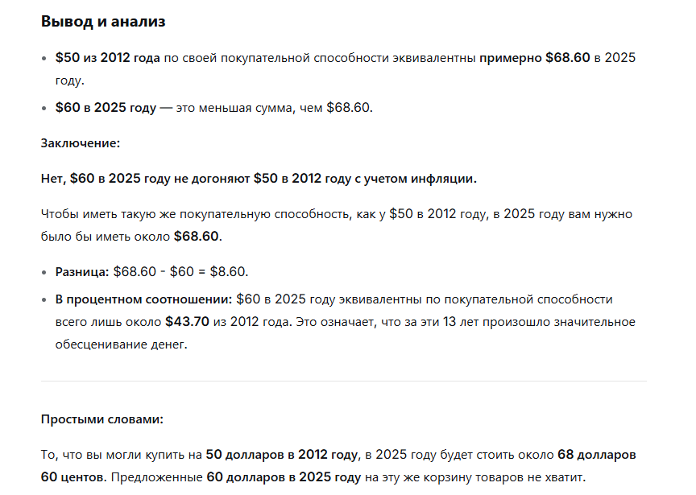Click the bullet before "$50 из 2012 года"

44,59
